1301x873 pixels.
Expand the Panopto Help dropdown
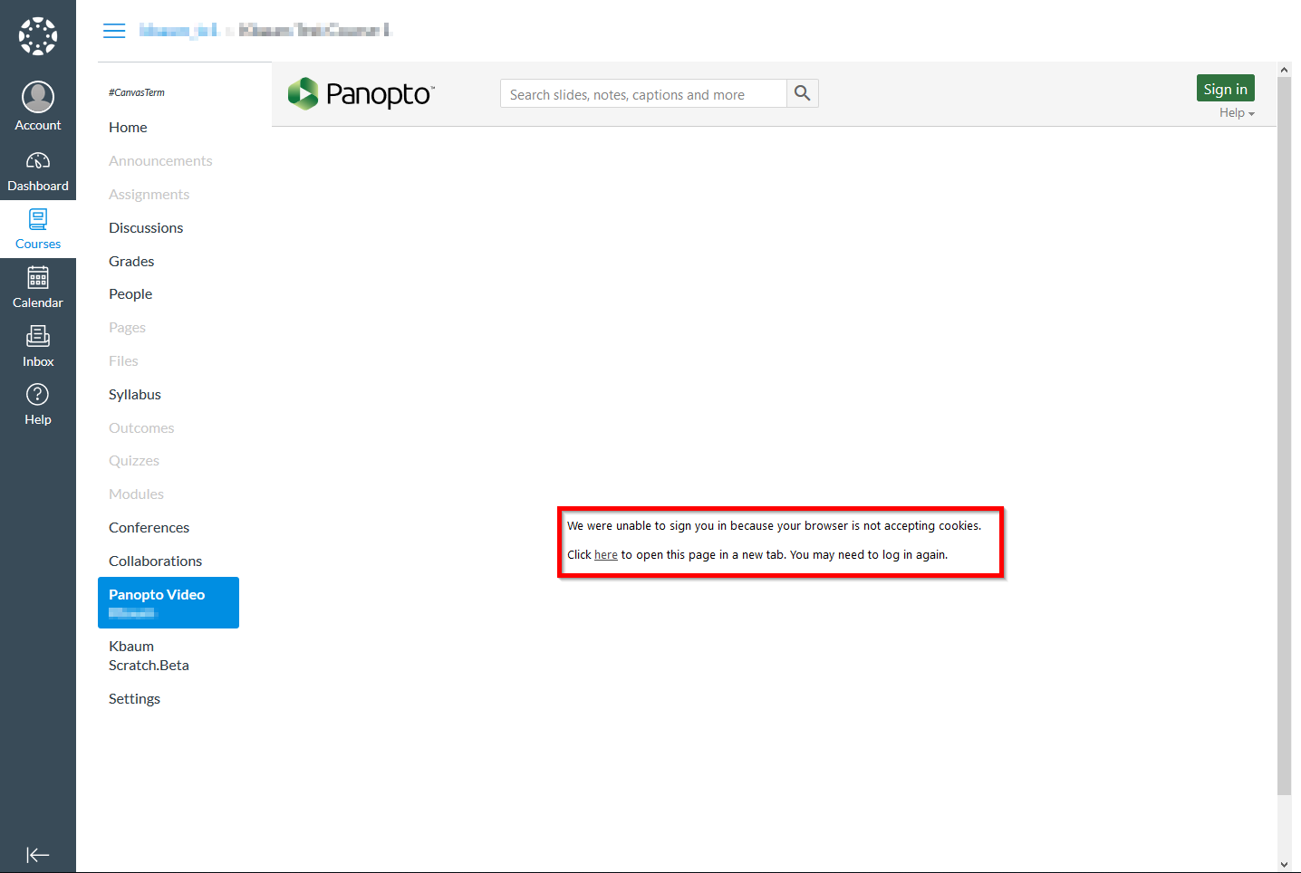1237,113
